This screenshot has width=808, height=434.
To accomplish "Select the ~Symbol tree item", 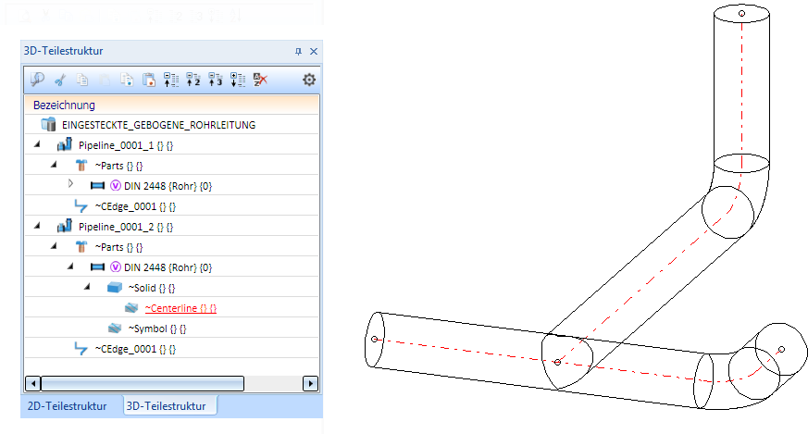I will 157,329.
